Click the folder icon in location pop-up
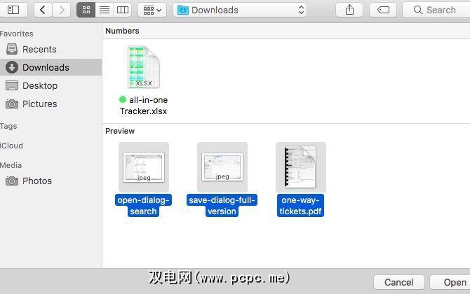The width and height of the screenshot is (470, 294). (183, 10)
